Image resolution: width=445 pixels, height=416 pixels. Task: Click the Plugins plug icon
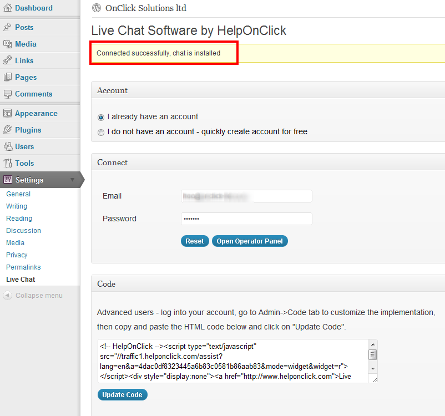click(x=7, y=130)
